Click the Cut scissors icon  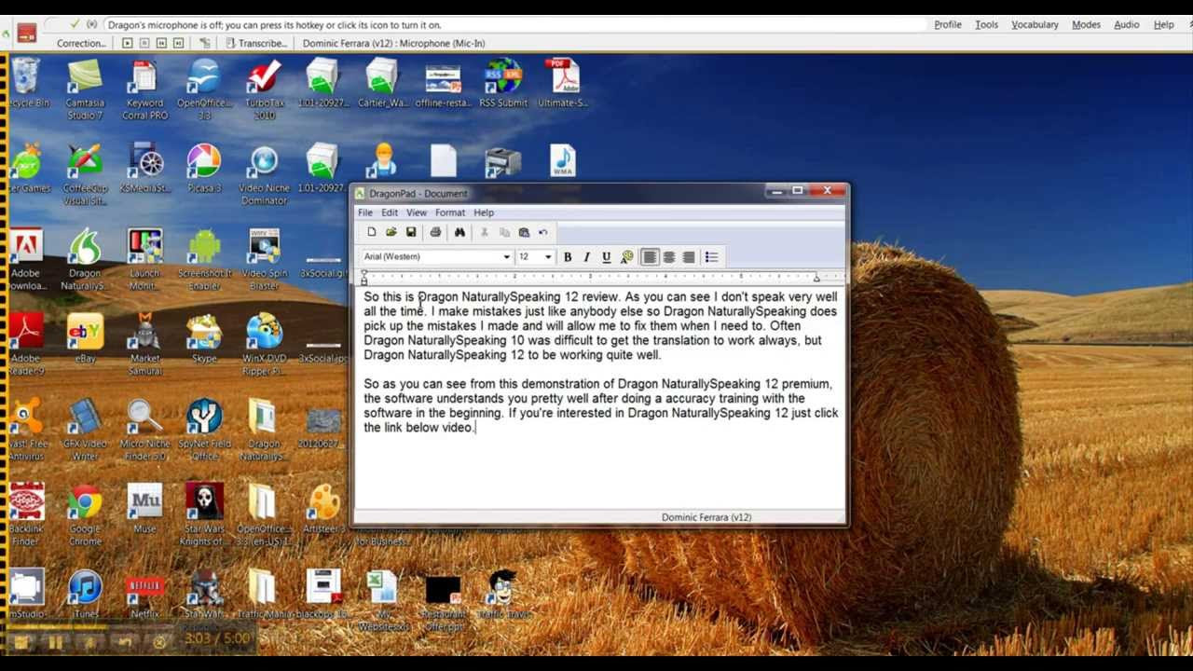(485, 232)
